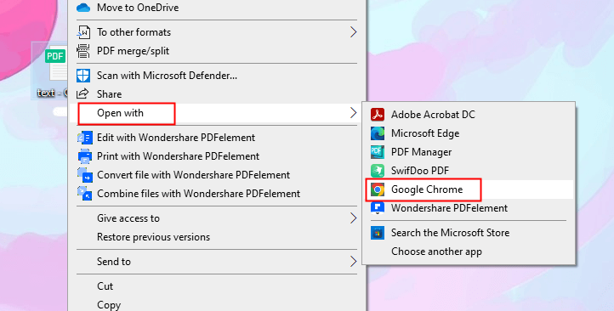The height and width of the screenshot is (311, 614).
Task: Click the desktop file name label
Action: (x=52, y=93)
